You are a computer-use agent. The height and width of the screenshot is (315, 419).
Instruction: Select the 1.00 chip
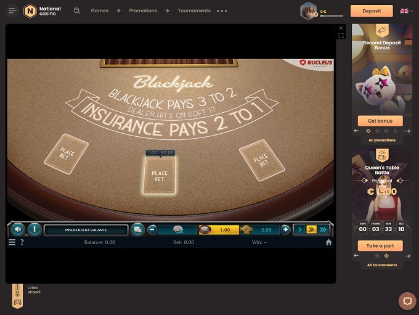pyautogui.click(x=218, y=229)
